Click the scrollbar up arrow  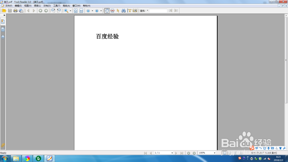[286, 16]
